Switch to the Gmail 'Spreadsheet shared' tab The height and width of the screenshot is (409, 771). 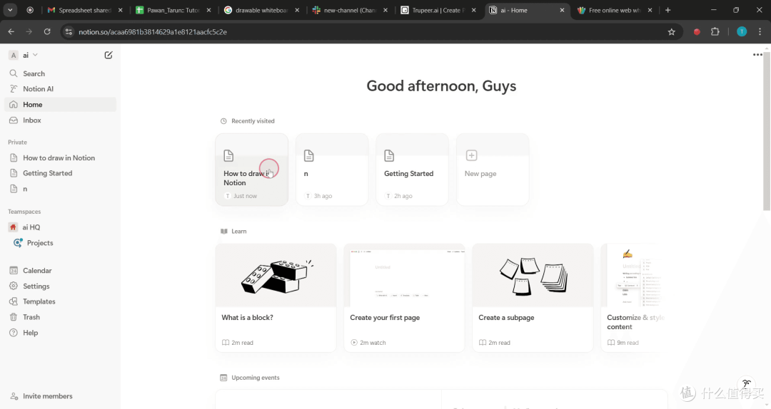pos(84,10)
